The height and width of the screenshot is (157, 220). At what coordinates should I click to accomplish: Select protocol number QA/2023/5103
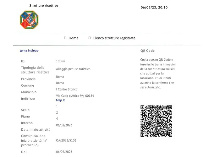[66, 140]
